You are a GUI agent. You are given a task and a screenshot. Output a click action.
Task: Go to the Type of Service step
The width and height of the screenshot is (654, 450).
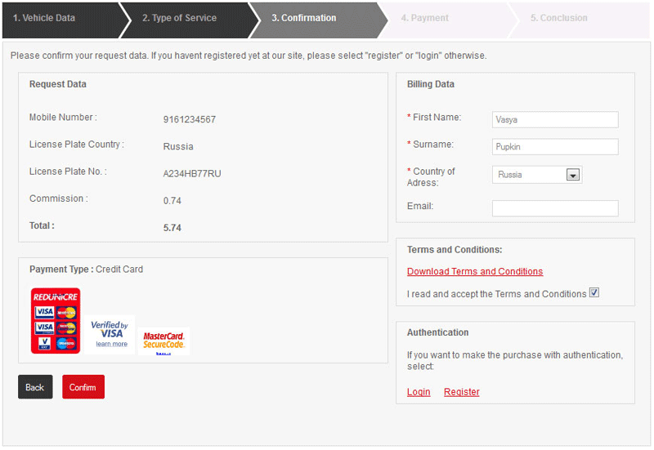pos(181,18)
